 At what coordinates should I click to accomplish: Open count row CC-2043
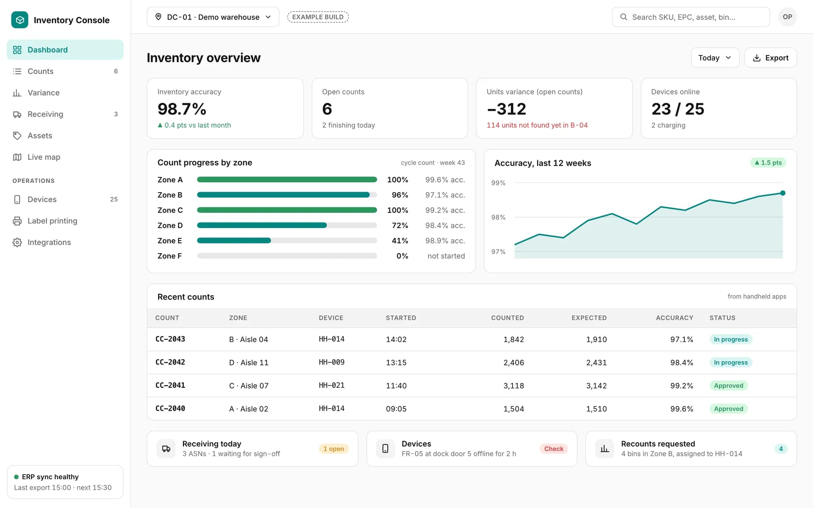472,340
